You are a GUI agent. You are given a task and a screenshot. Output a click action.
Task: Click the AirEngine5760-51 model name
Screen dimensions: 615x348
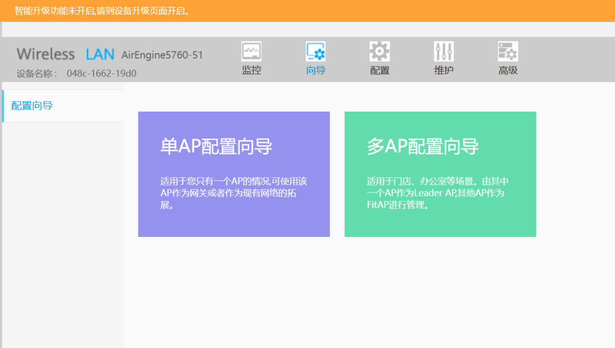pos(162,55)
